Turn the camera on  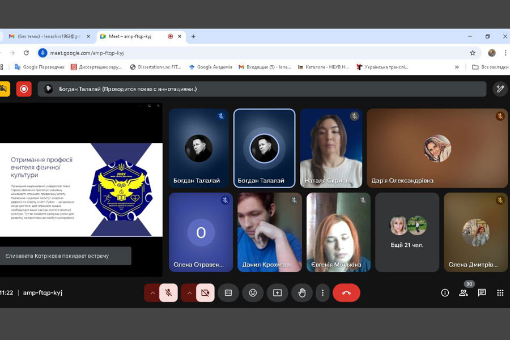pos(205,292)
